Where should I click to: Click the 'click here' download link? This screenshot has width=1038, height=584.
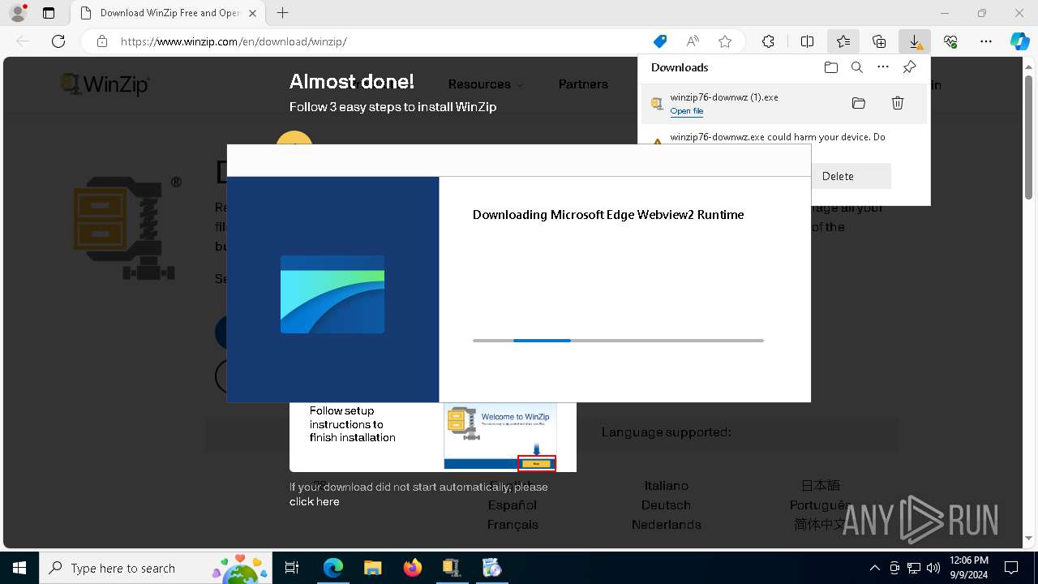(315, 502)
